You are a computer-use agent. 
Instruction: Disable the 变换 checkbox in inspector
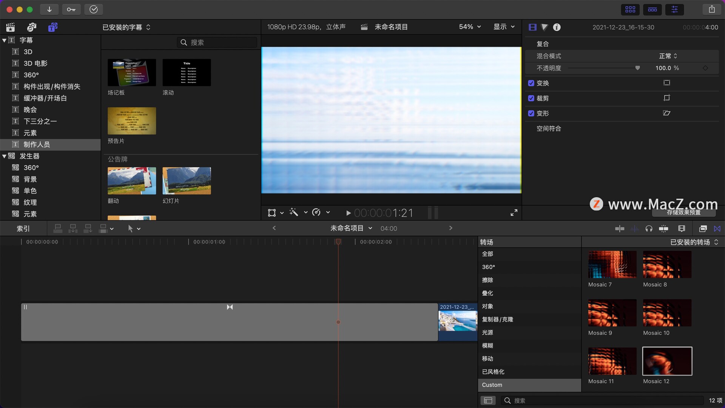(531, 83)
